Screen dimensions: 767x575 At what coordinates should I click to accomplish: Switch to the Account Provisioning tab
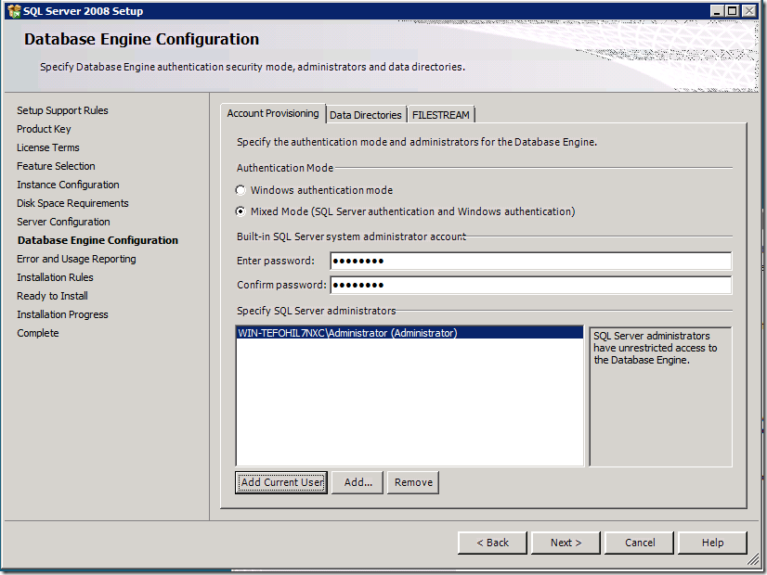(x=273, y=113)
